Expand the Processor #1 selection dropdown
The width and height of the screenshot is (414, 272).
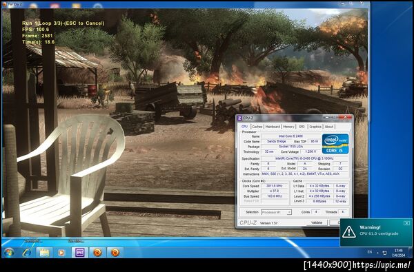coord(276,212)
